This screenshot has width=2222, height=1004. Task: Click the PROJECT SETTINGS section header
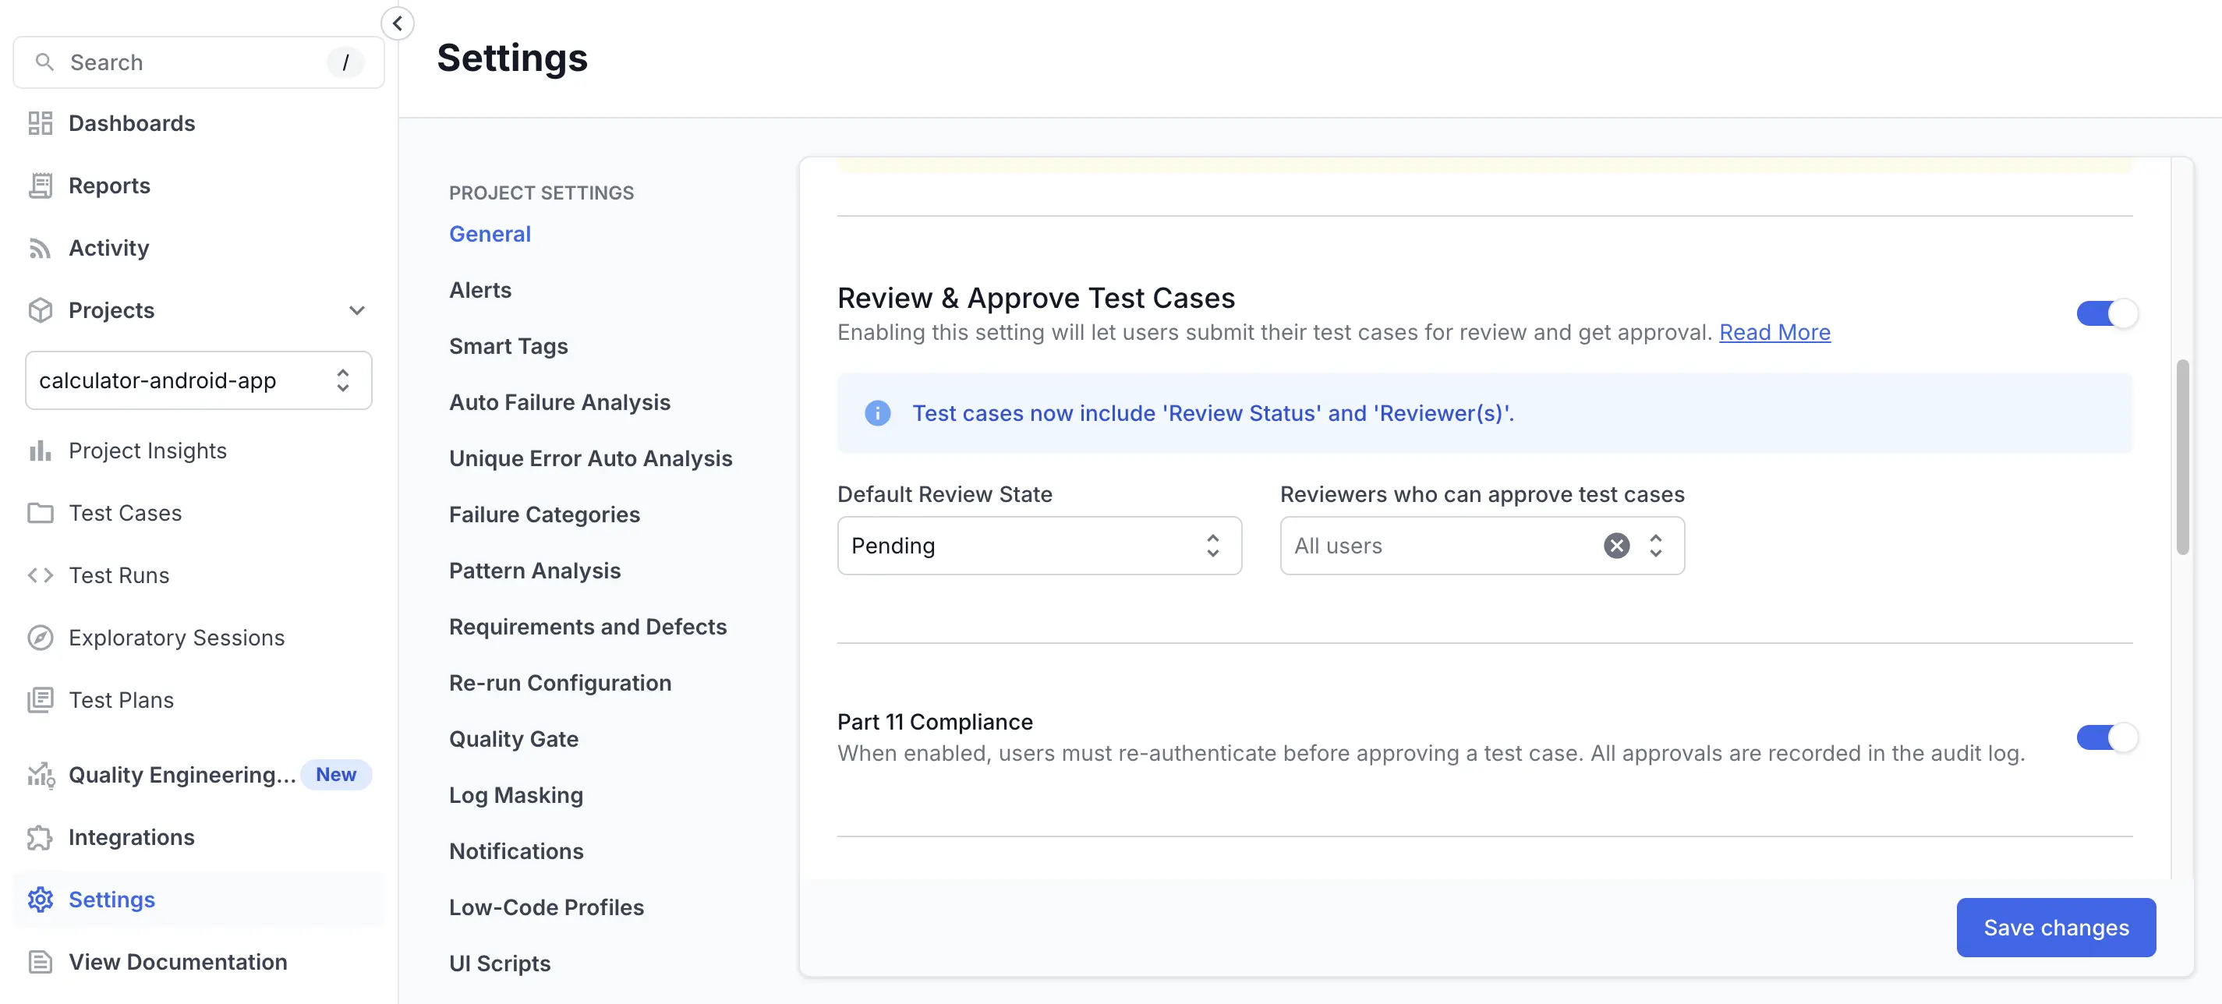541,193
